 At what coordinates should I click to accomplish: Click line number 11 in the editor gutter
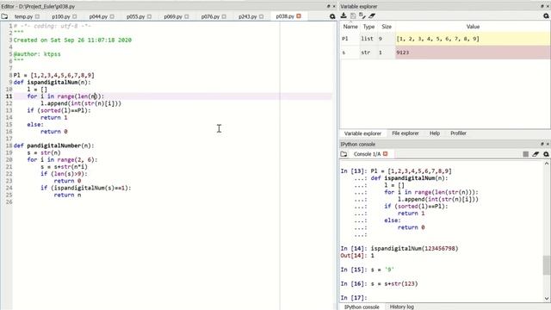(x=9, y=96)
